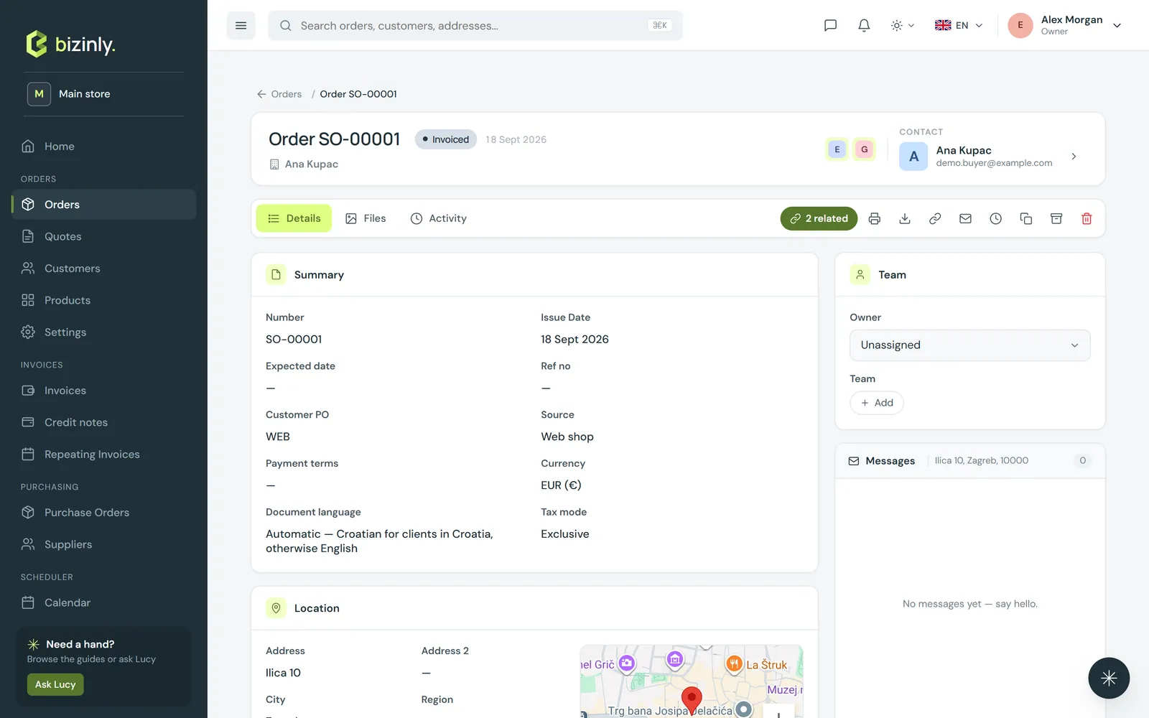Switch to the Details tab

click(x=294, y=218)
